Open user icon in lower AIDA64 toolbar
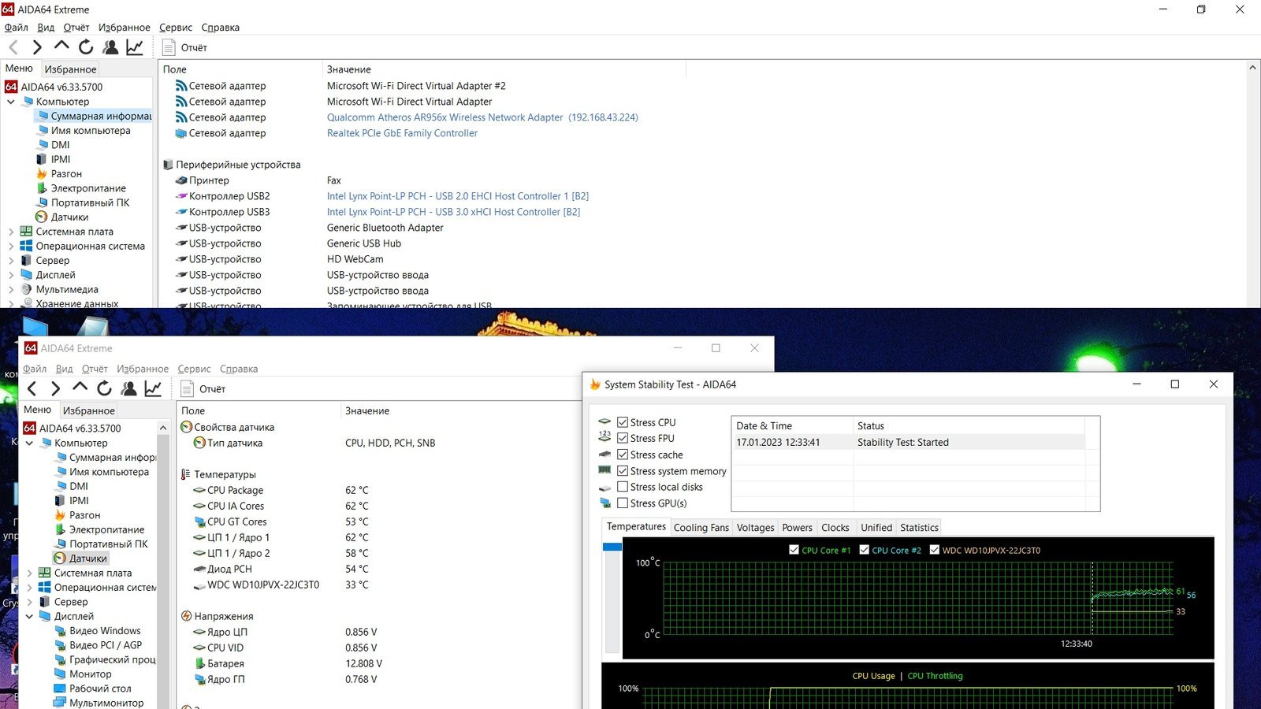Screen dimensions: 1261x709 pyautogui.click(x=129, y=388)
